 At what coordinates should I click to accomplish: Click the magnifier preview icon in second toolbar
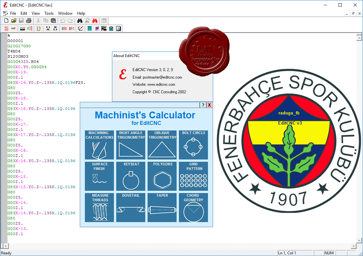tap(118, 28)
